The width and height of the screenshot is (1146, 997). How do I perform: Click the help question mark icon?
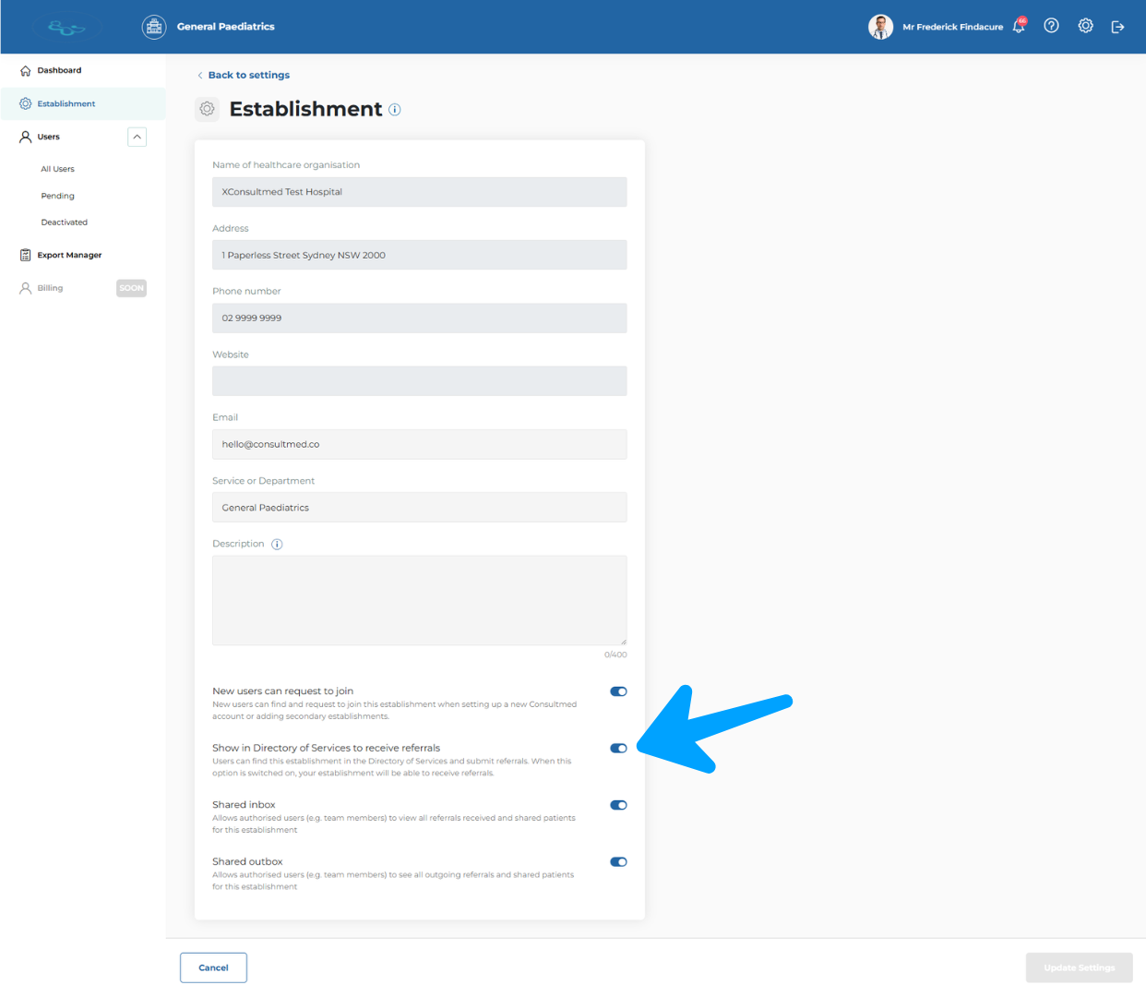pyautogui.click(x=1051, y=26)
